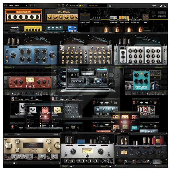Select the British Rock 50 orange amp
This screenshot has height=171, width=171.
pyautogui.click(x=23, y=15)
